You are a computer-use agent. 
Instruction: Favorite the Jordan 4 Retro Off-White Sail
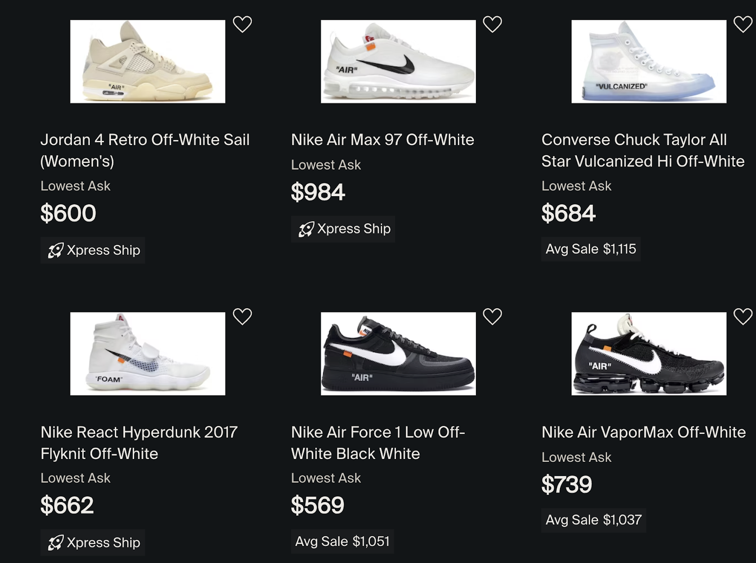(x=242, y=24)
